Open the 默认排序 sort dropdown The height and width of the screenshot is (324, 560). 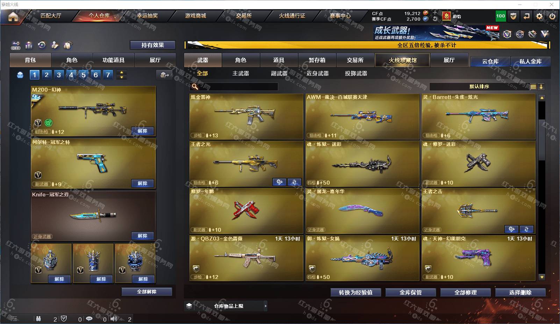pos(479,87)
